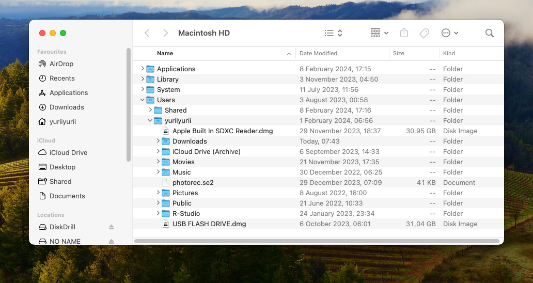Image resolution: width=533 pixels, height=283 pixels.
Task: Select the Music folder name
Action: point(181,172)
